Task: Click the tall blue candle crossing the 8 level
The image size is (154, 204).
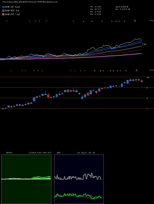Action: coord(34,99)
